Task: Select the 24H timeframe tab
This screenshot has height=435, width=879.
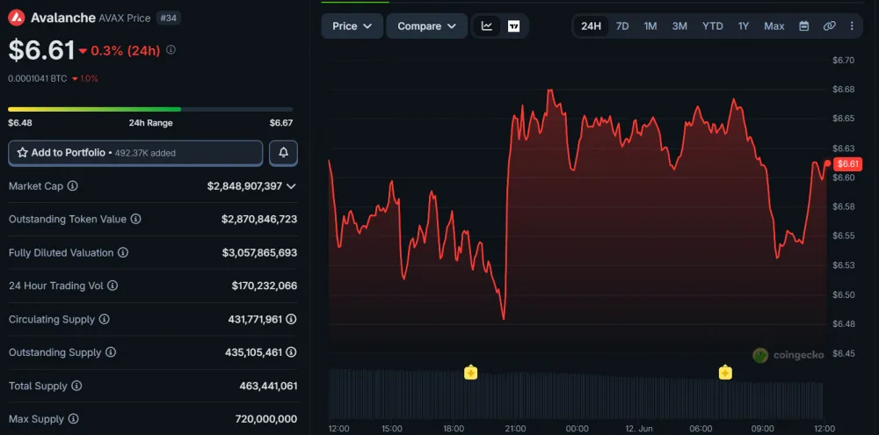Action: [x=591, y=26]
